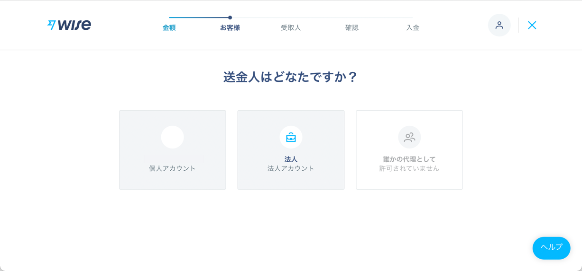Jump to the 受取人 step
The width and height of the screenshot is (582, 271).
coord(290,28)
